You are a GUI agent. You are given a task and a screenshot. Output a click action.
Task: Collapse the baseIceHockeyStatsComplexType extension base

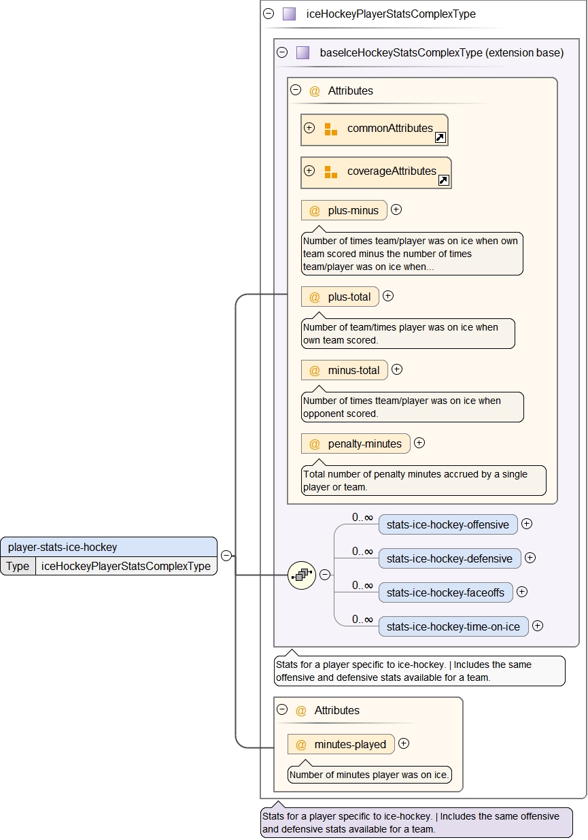(x=282, y=52)
